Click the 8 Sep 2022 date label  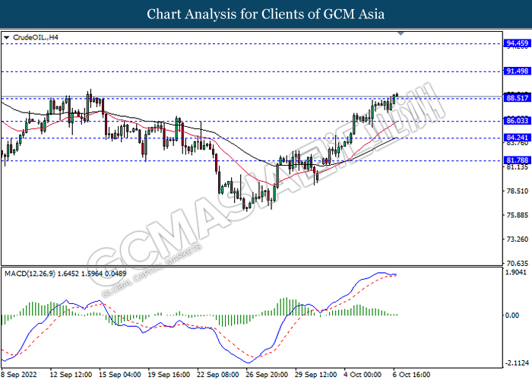click(19, 375)
